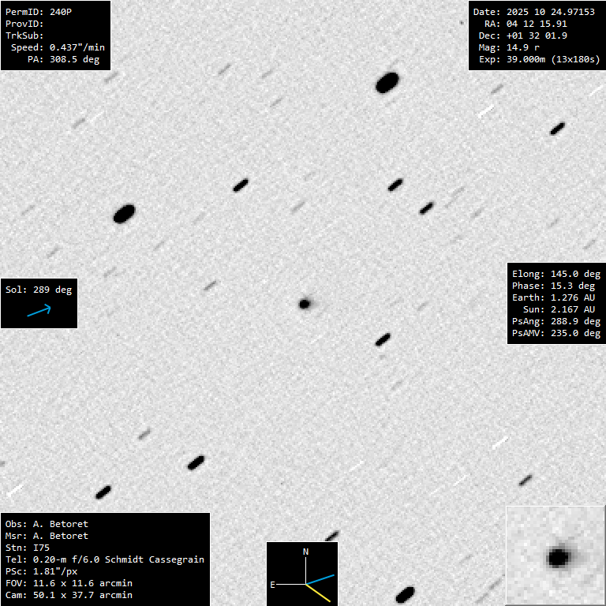Select the Tel Schmidt Cassegrain line

104,559
